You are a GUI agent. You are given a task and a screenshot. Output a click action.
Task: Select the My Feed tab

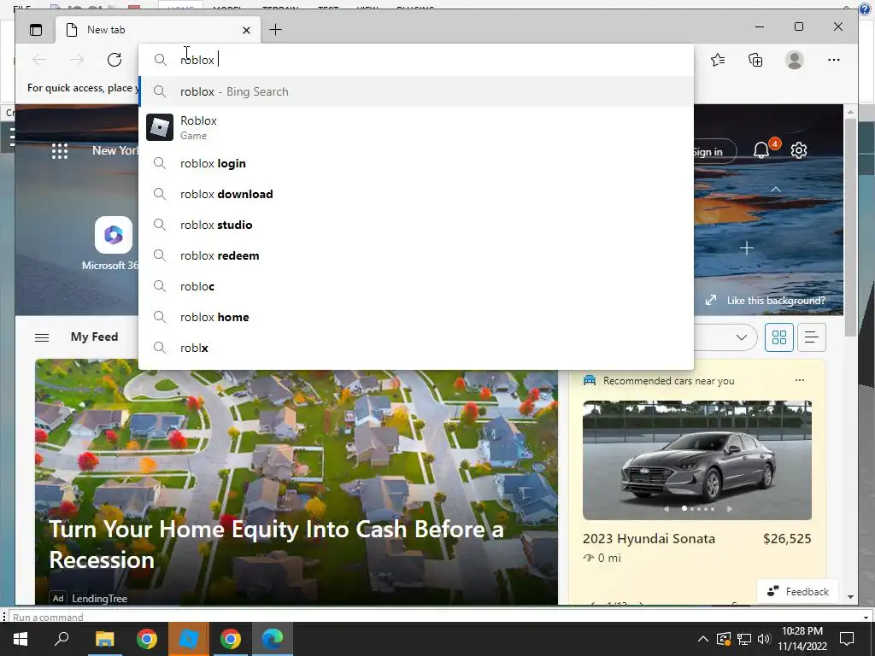(x=94, y=337)
